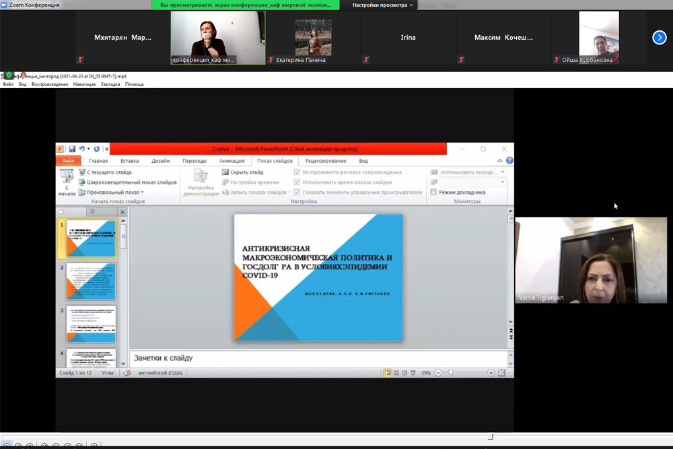Select slide 2 thumbnail in panel
This screenshot has height=449, width=673.
(90, 281)
